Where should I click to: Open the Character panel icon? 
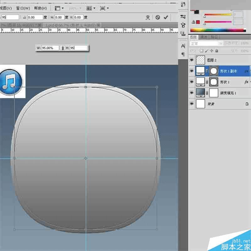click(x=183, y=46)
